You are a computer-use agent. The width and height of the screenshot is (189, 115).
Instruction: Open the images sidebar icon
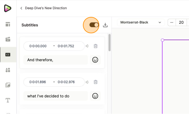pos(8,85)
